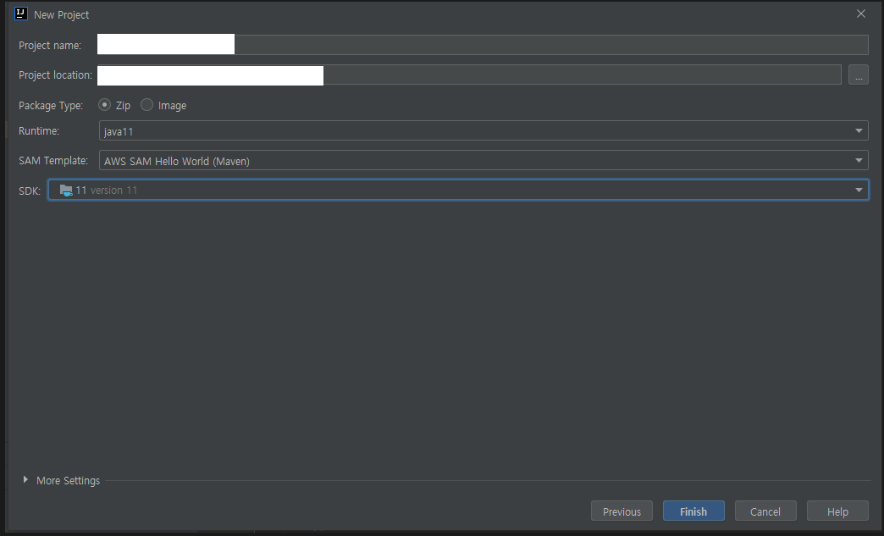Select the Zip package type radio button

104,105
